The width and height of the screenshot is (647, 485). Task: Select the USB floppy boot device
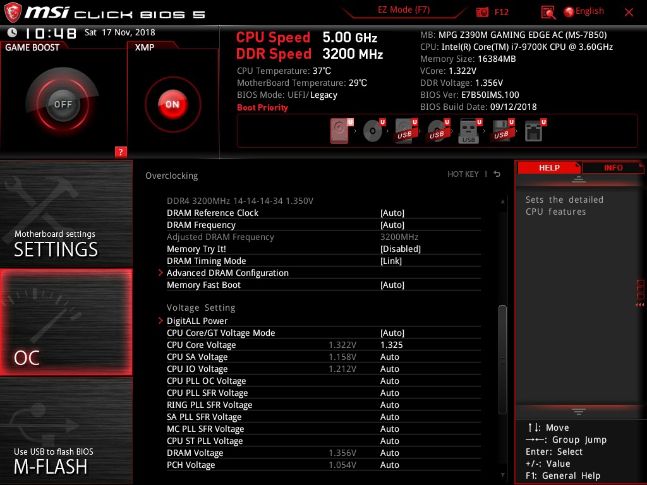502,131
